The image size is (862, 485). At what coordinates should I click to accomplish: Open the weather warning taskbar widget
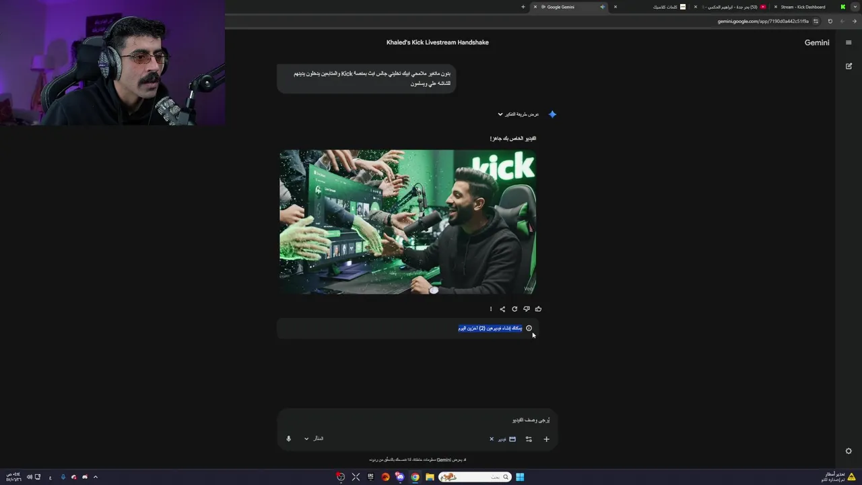click(838, 477)
